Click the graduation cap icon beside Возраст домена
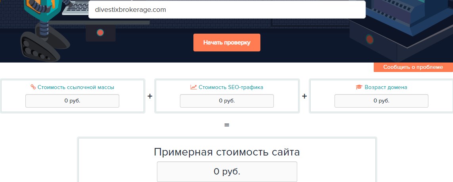453x182 pixels. (359, 87)
